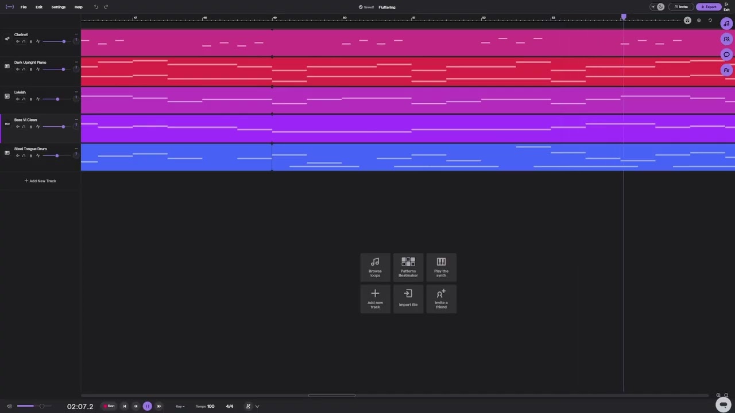Click the Invite button
This screenshot has height=413, width=735.
coord(681,7)
